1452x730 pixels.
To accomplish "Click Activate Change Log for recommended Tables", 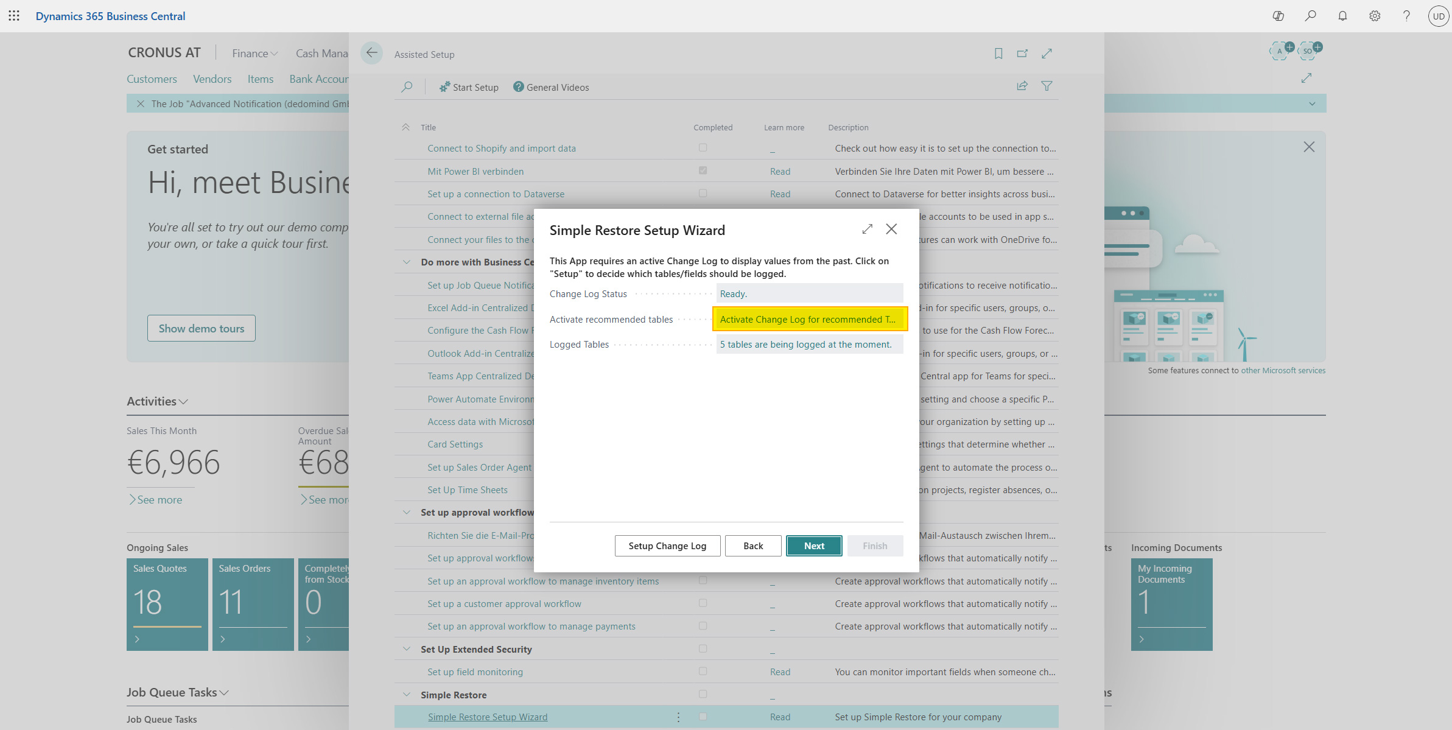I will (809, 318).
